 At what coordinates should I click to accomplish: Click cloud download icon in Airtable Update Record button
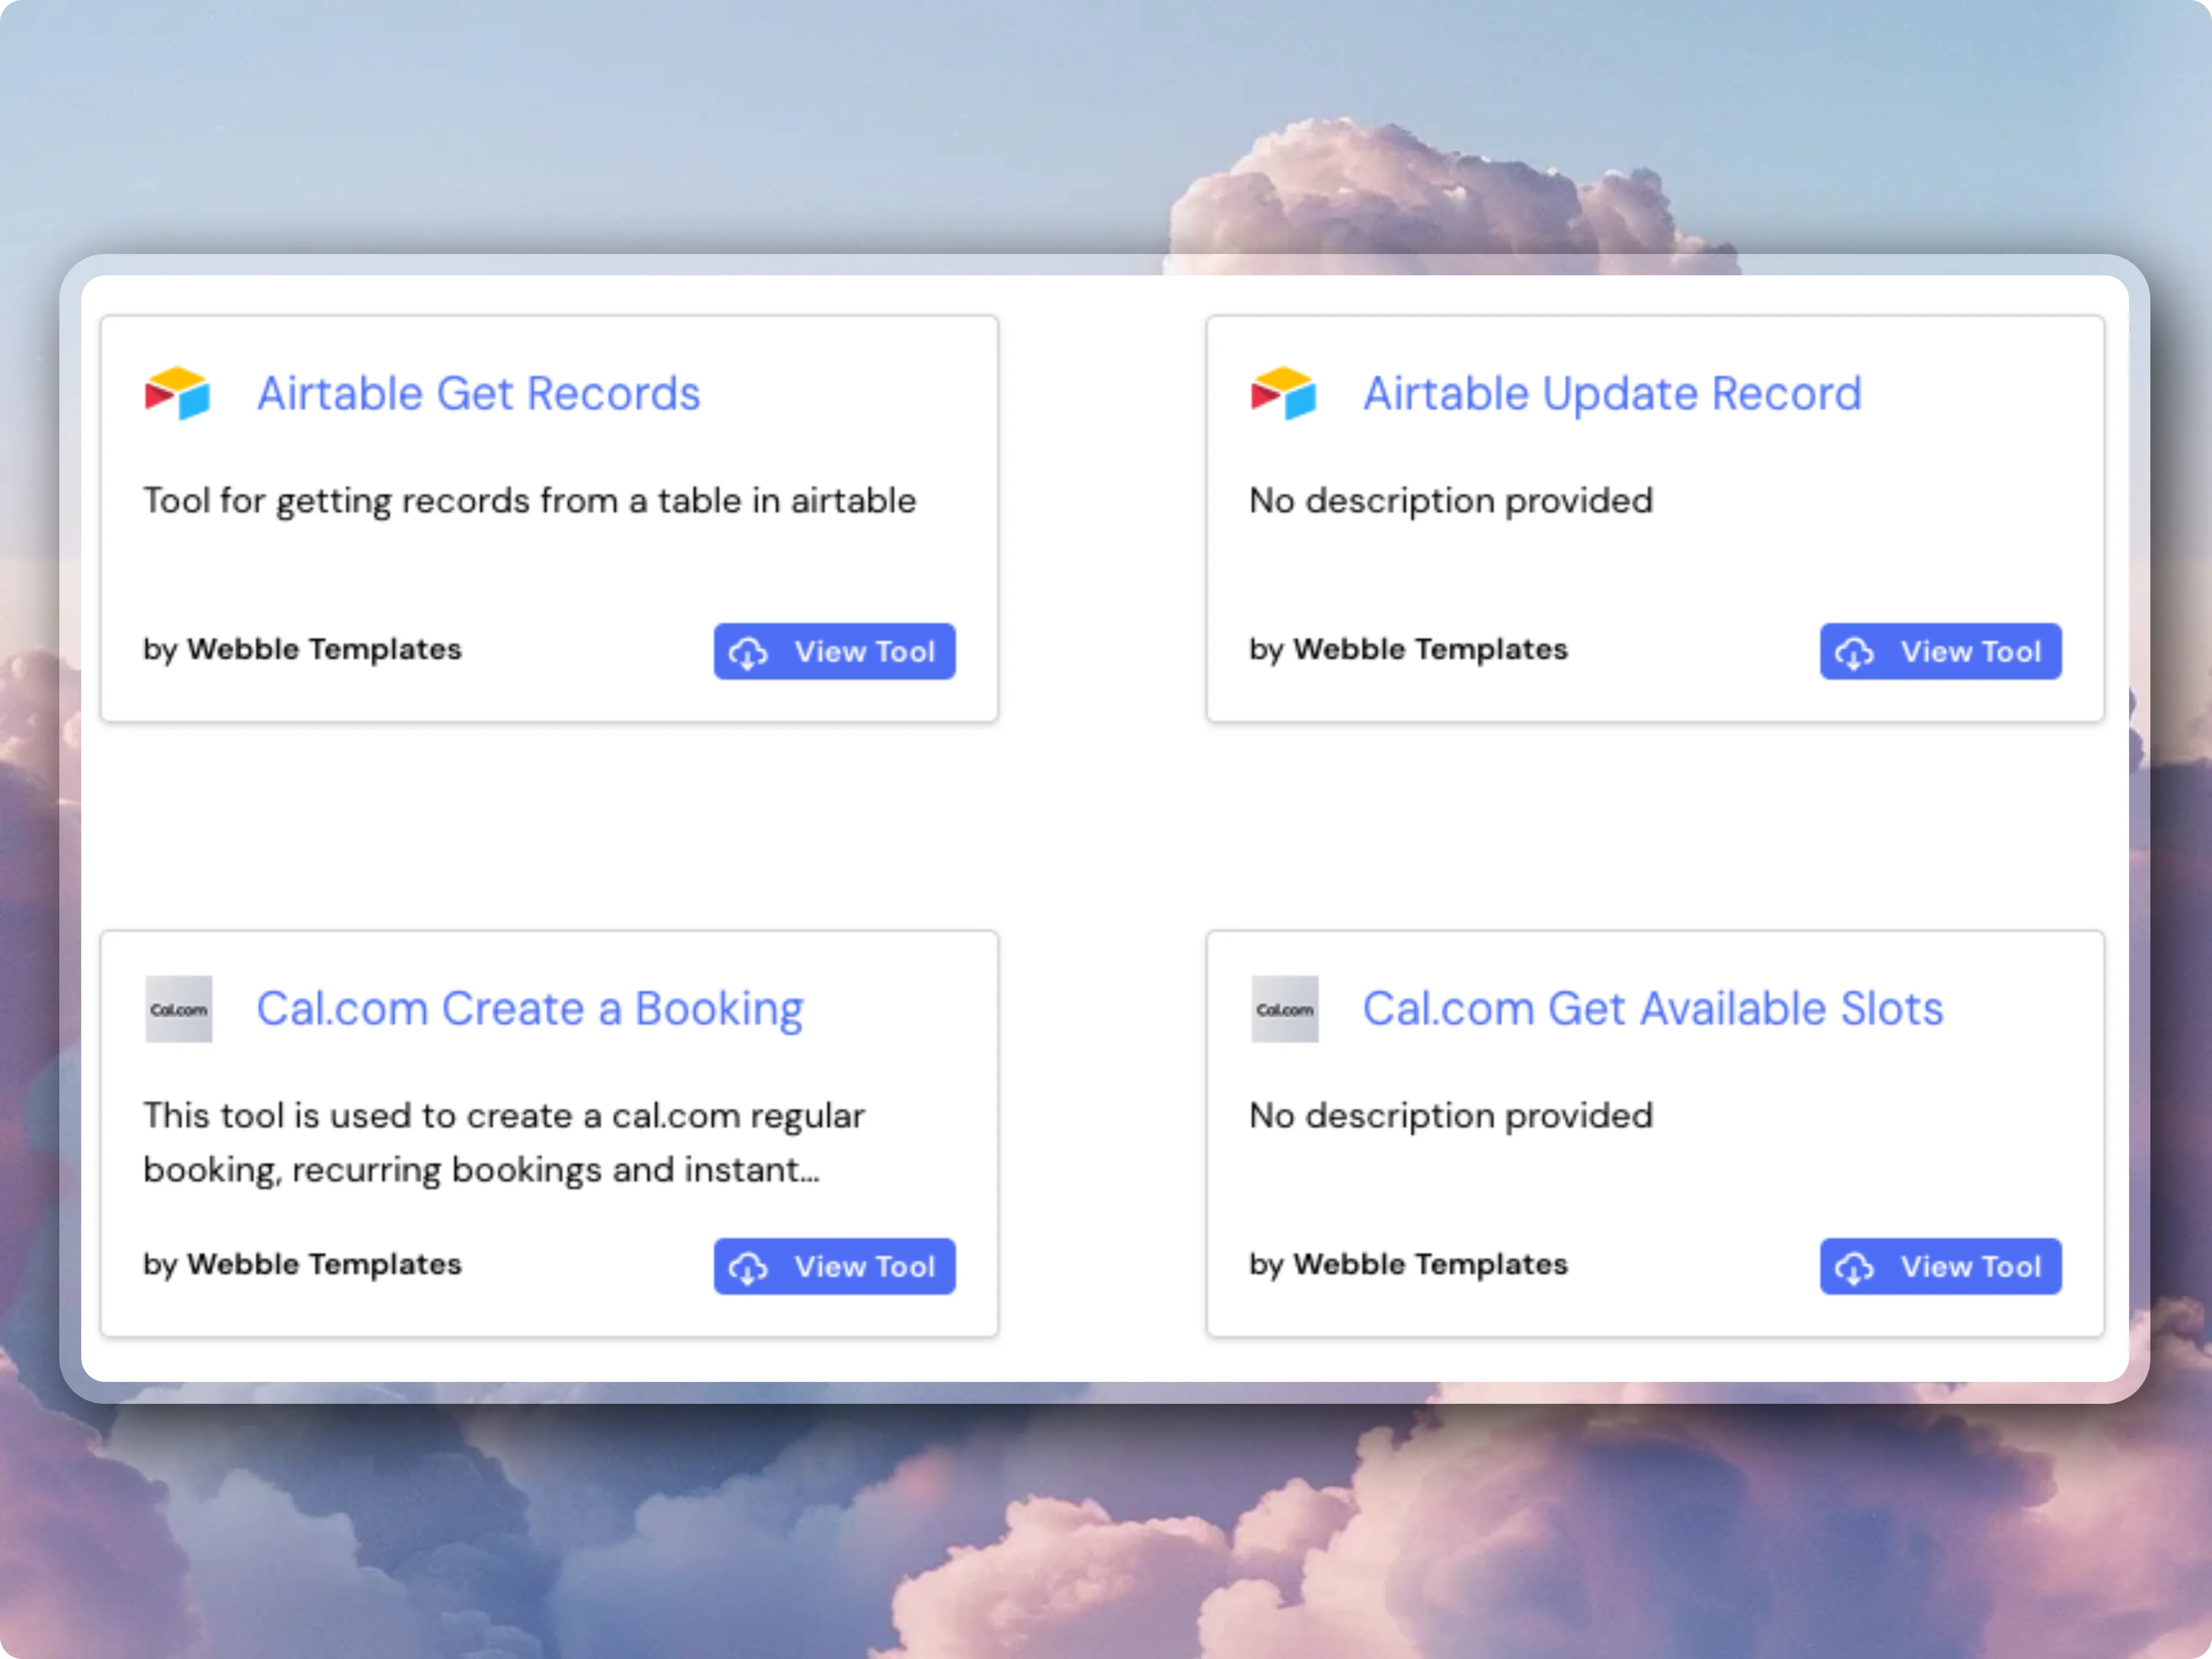click(1854, 653)
